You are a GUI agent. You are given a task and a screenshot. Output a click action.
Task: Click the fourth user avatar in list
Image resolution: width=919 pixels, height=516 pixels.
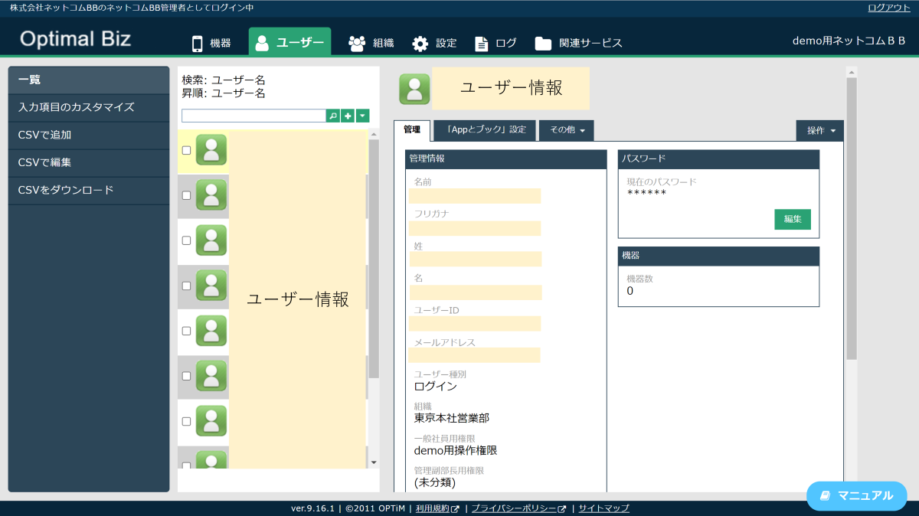tap(211, 286)
